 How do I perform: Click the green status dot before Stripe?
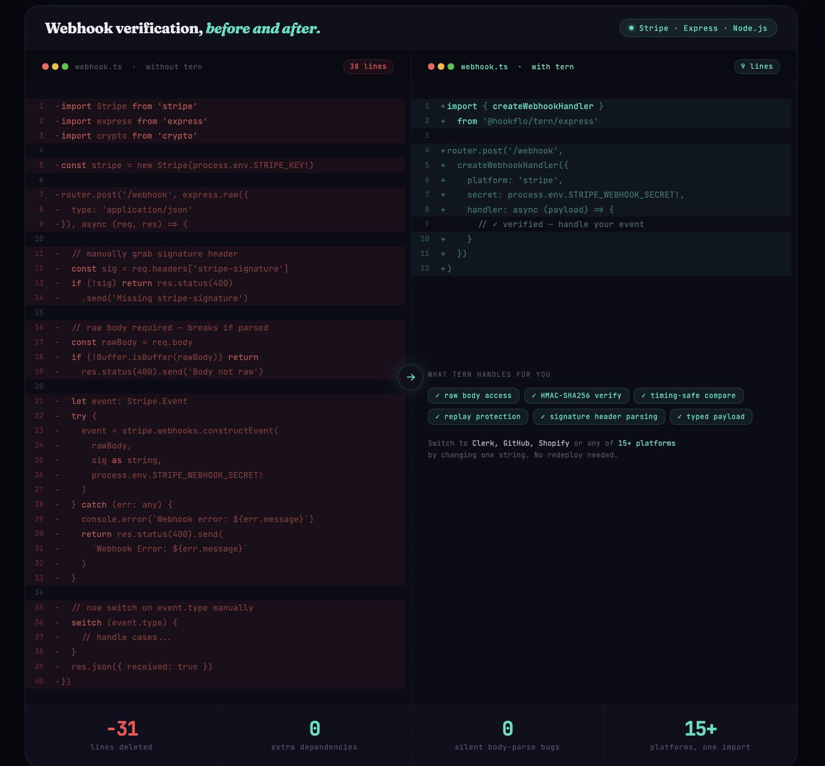(631, 28)
